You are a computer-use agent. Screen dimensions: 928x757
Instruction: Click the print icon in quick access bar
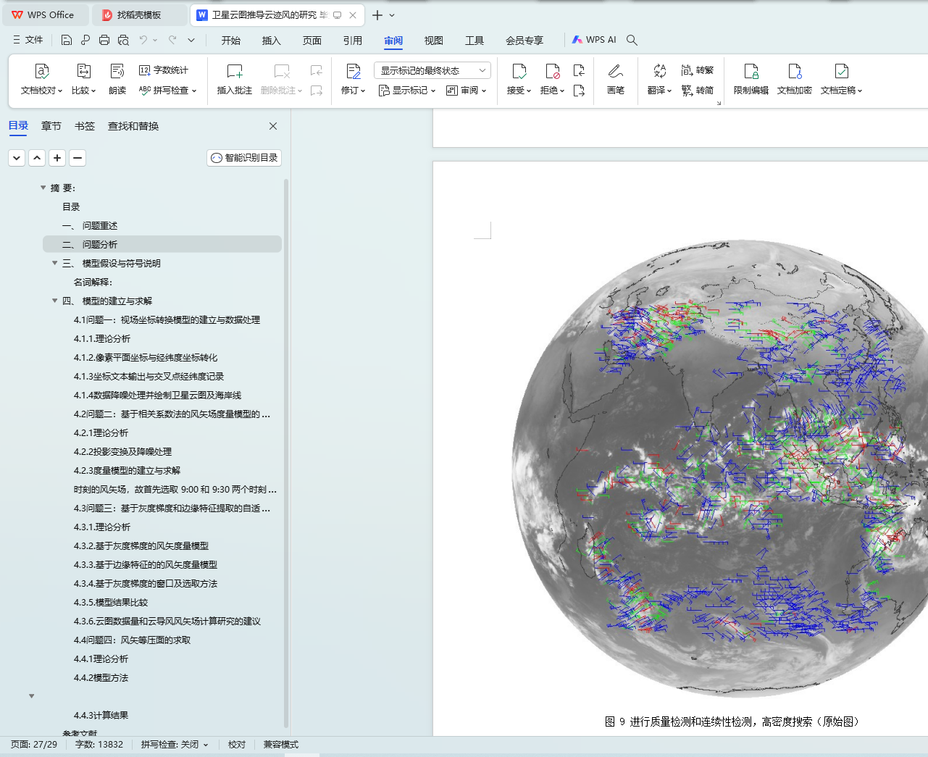coord(104,40)
